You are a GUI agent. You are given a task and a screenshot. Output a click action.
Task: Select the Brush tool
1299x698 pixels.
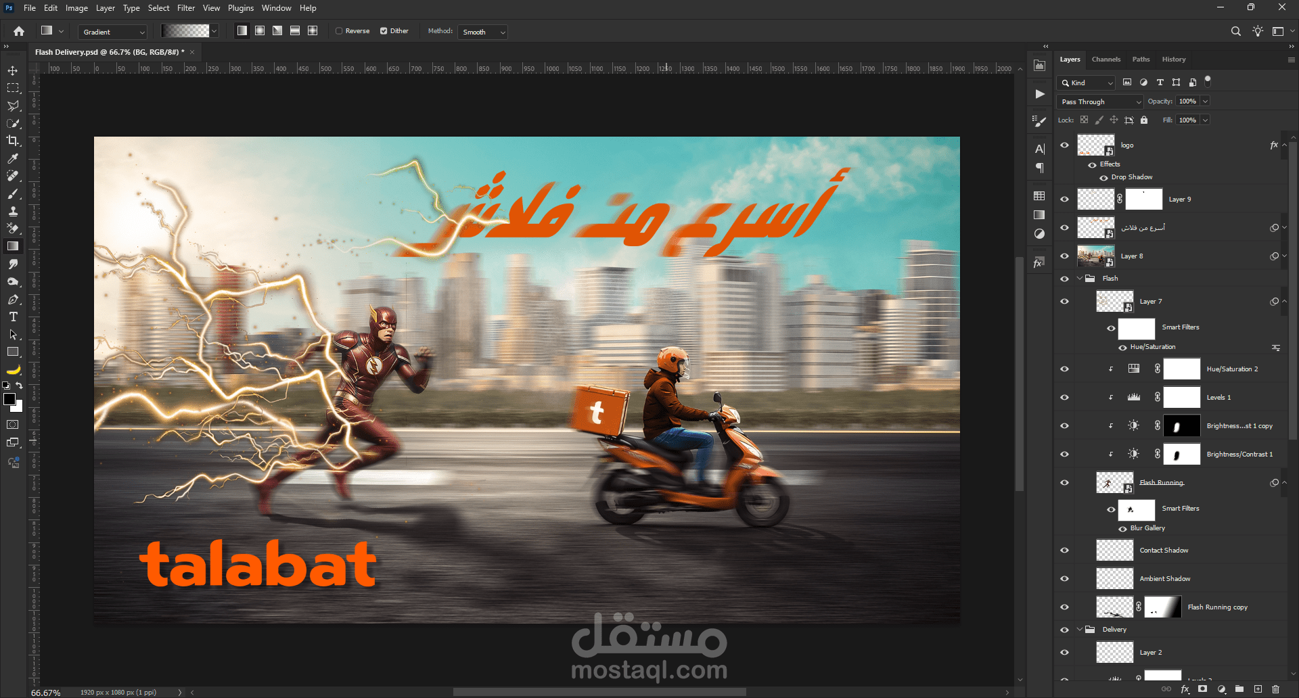pyautogui.click(x=13, y=193)
